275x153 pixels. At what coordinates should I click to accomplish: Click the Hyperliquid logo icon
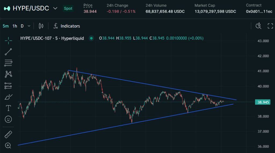click(7, 8)
